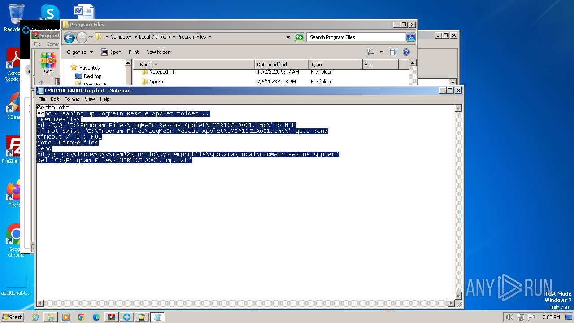The width and height of the screenshot is (574, 323).
Task: Open File menu in background WinRAR window
Action: 37,44
